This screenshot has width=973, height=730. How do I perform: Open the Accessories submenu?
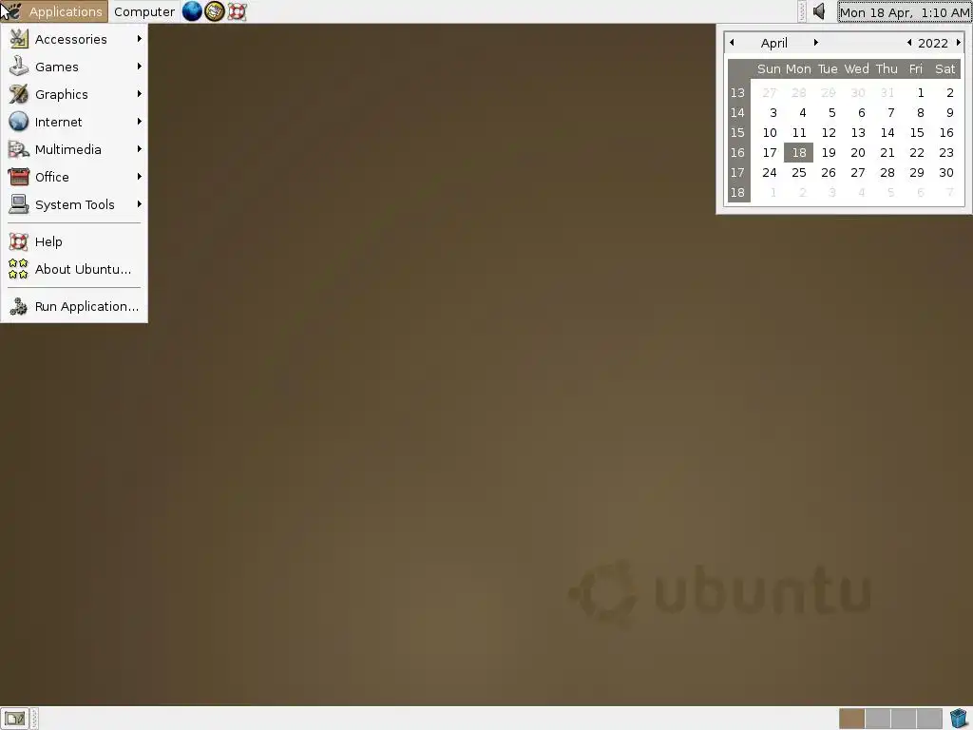74,39
